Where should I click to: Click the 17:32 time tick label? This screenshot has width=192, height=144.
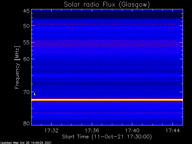click(51, 130)
